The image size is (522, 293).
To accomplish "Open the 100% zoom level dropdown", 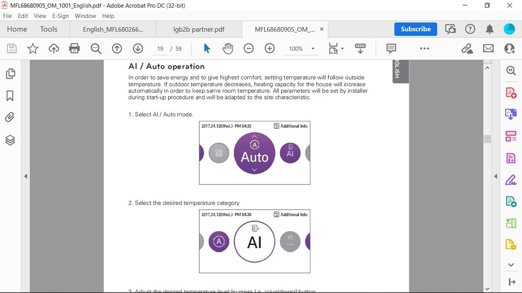I will point(312,49).
